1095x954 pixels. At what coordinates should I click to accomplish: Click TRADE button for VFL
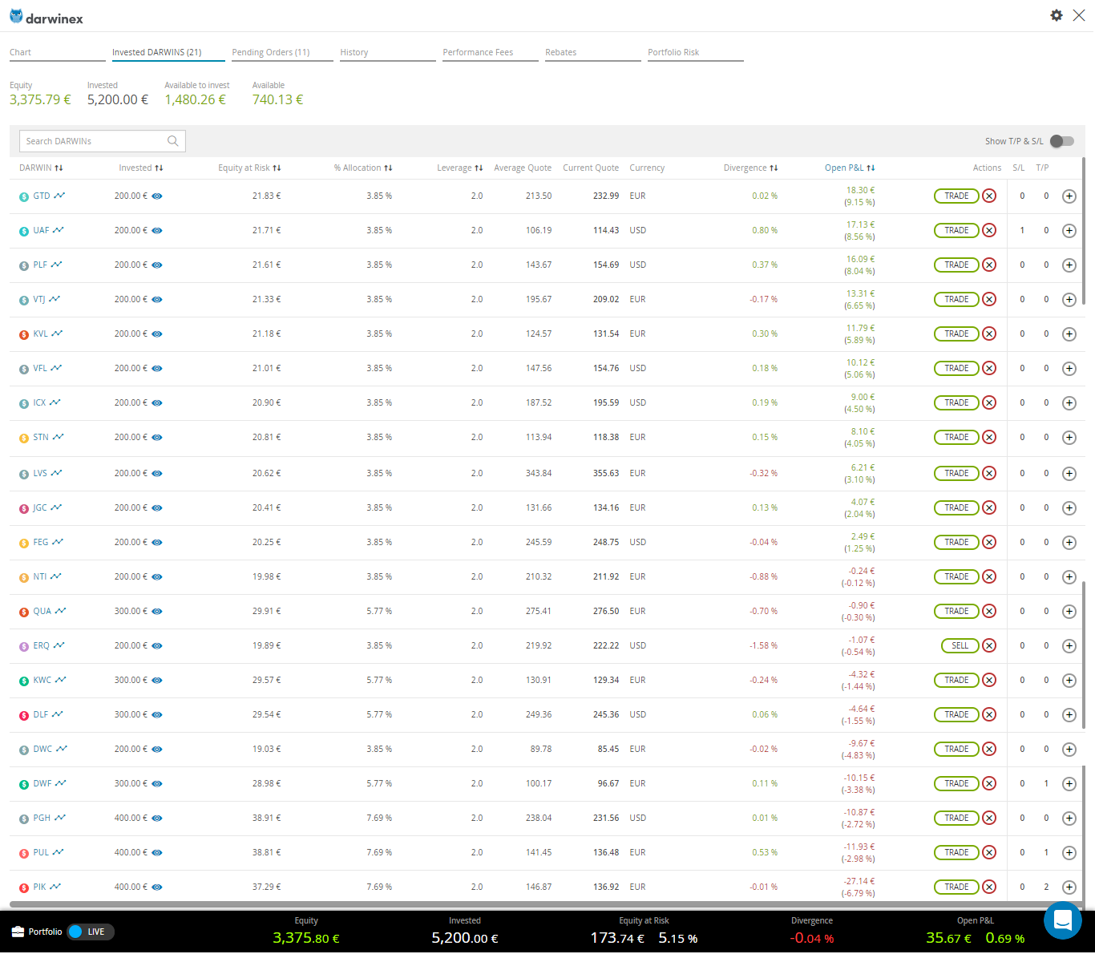[x=956, y=368]
